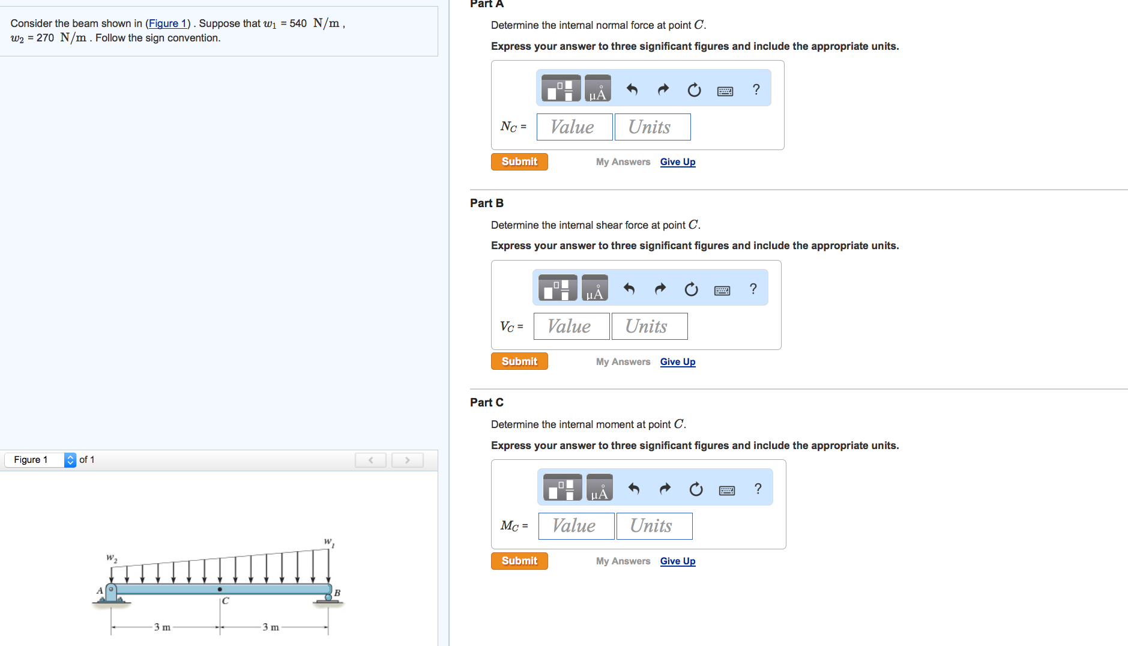
Task: Open templates icon in Part C toolbar
Action: (x=562, y=487)
